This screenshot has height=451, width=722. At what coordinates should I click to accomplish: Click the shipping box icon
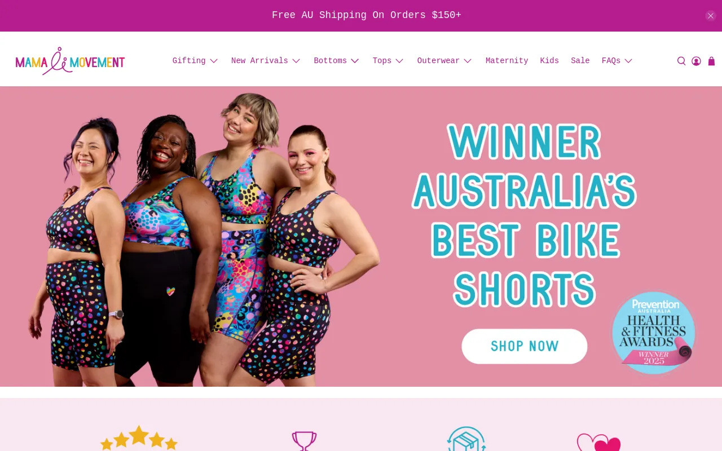click(x=466, y=439)
